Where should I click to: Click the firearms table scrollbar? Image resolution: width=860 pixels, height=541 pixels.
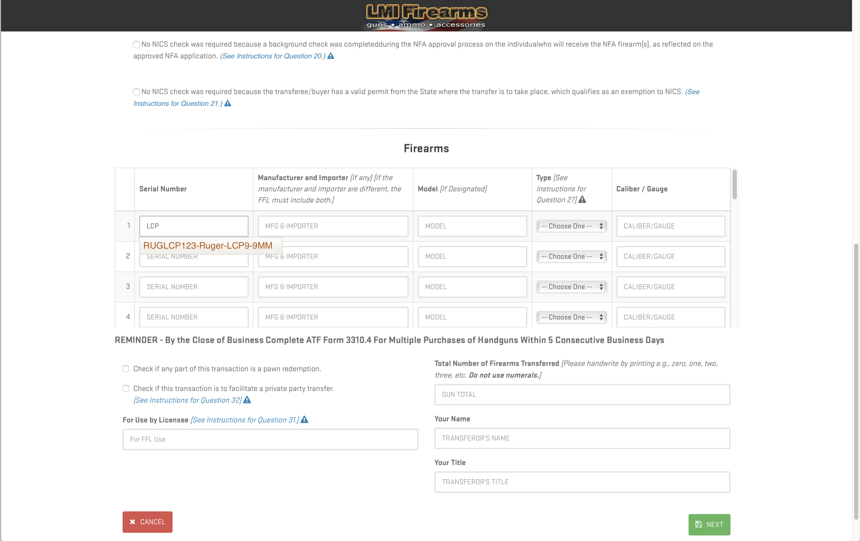coord(734,185)
